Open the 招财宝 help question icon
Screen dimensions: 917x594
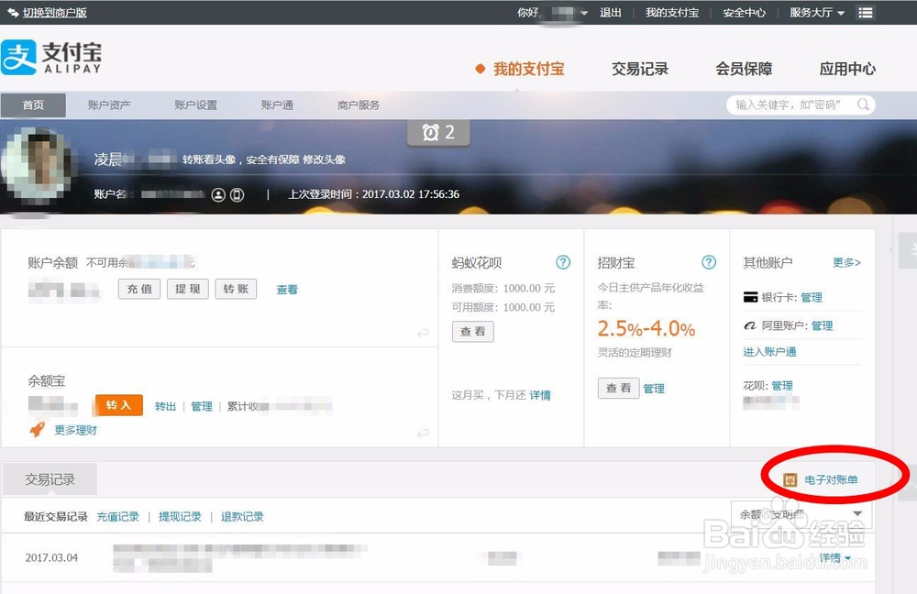(x=708, y=262)
